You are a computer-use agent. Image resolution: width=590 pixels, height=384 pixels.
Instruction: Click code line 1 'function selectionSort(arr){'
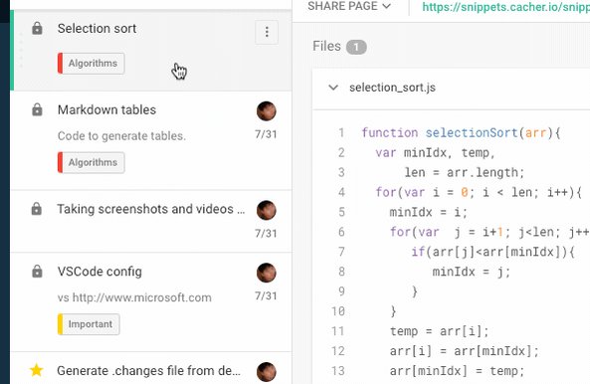click(x=461, y=132)
